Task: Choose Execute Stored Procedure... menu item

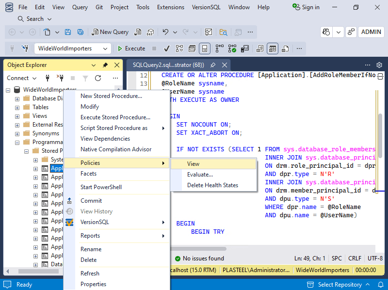Action: click(x=116, y=117)
